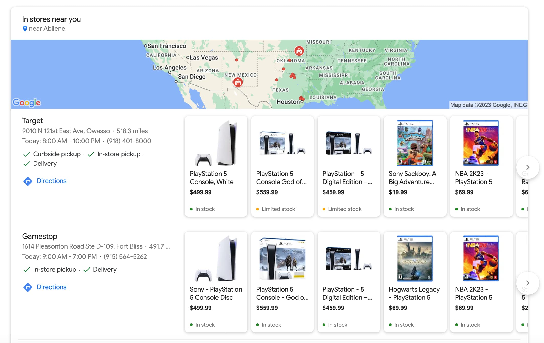The image size is (544, 343).
Task: Click the Target phone number (918) 401-8000
Action: [129, 141]
